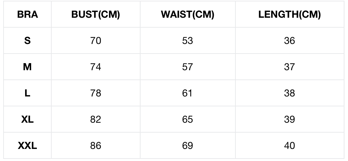Click length value 40 in XXL row
The image size is (348, 161).
(289, 145)
